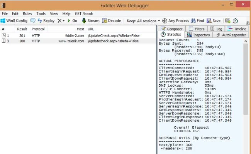
Task: Click the statistics panel vertical scrollbar thumb
Action: pos(246,79)
